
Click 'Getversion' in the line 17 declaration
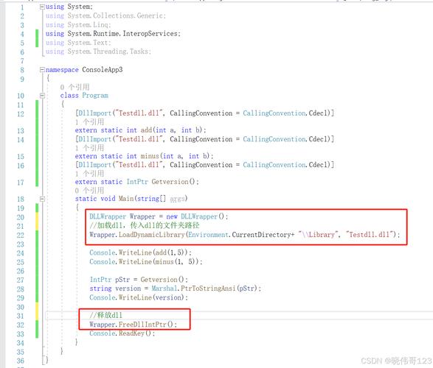[170, 182]
